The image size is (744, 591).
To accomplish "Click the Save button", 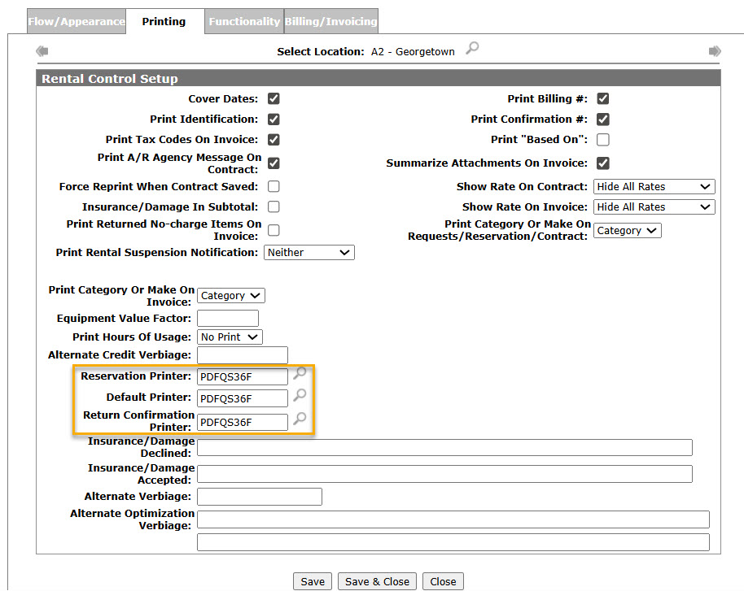I will coord(313,581).
